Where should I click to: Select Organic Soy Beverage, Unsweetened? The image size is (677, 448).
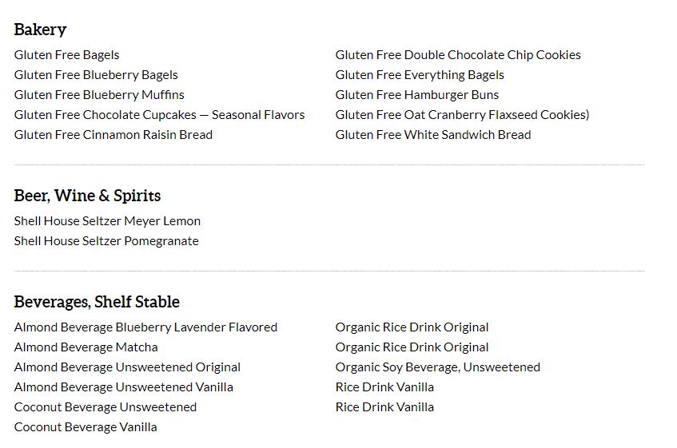click(x=437, y=367)
